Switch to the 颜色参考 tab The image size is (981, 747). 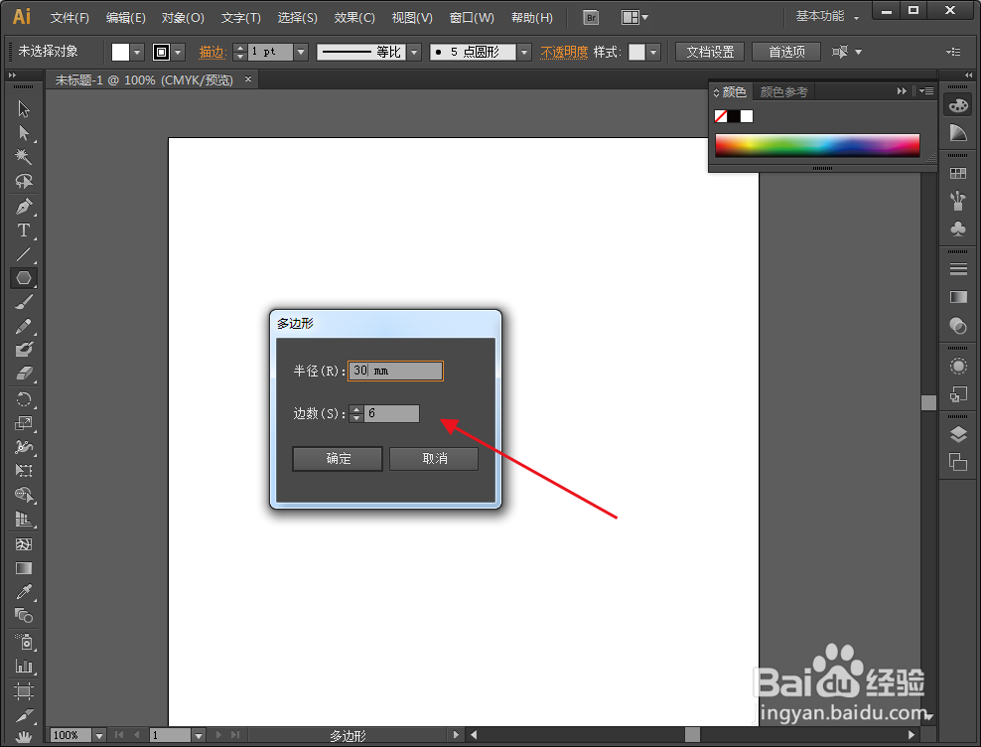click(x=784, y=92)
